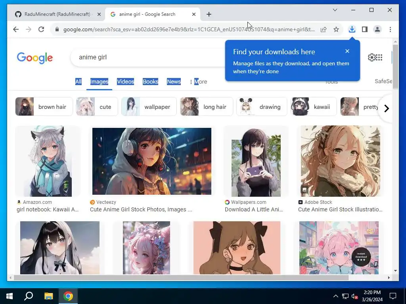Image resolution: width=406 pixels, height=304 pixels.
Task: Open girl notebook: Kawaii A... link
Action: click(x=48, y=209)
